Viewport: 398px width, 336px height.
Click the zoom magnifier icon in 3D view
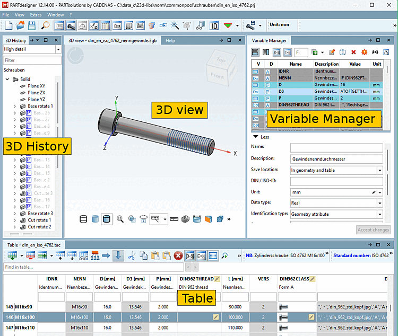pyautogui.click(x=120, y=219)
